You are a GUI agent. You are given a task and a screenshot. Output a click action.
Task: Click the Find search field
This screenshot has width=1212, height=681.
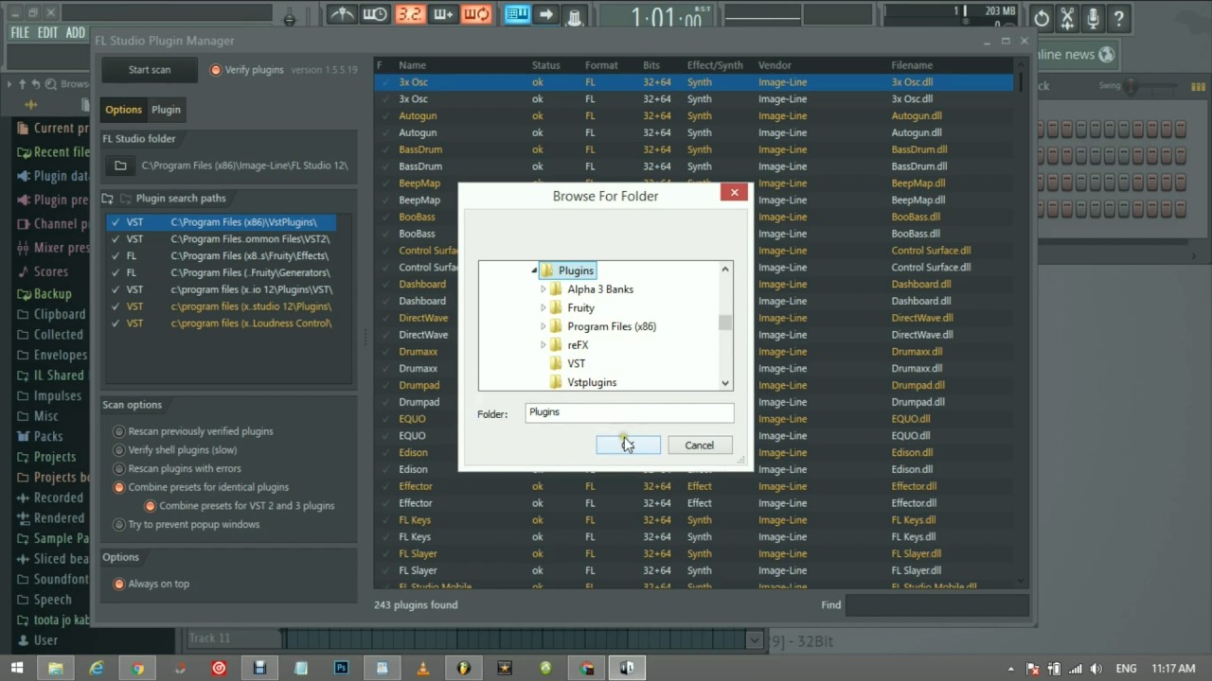pyautogui.click(x=936, y=605)
